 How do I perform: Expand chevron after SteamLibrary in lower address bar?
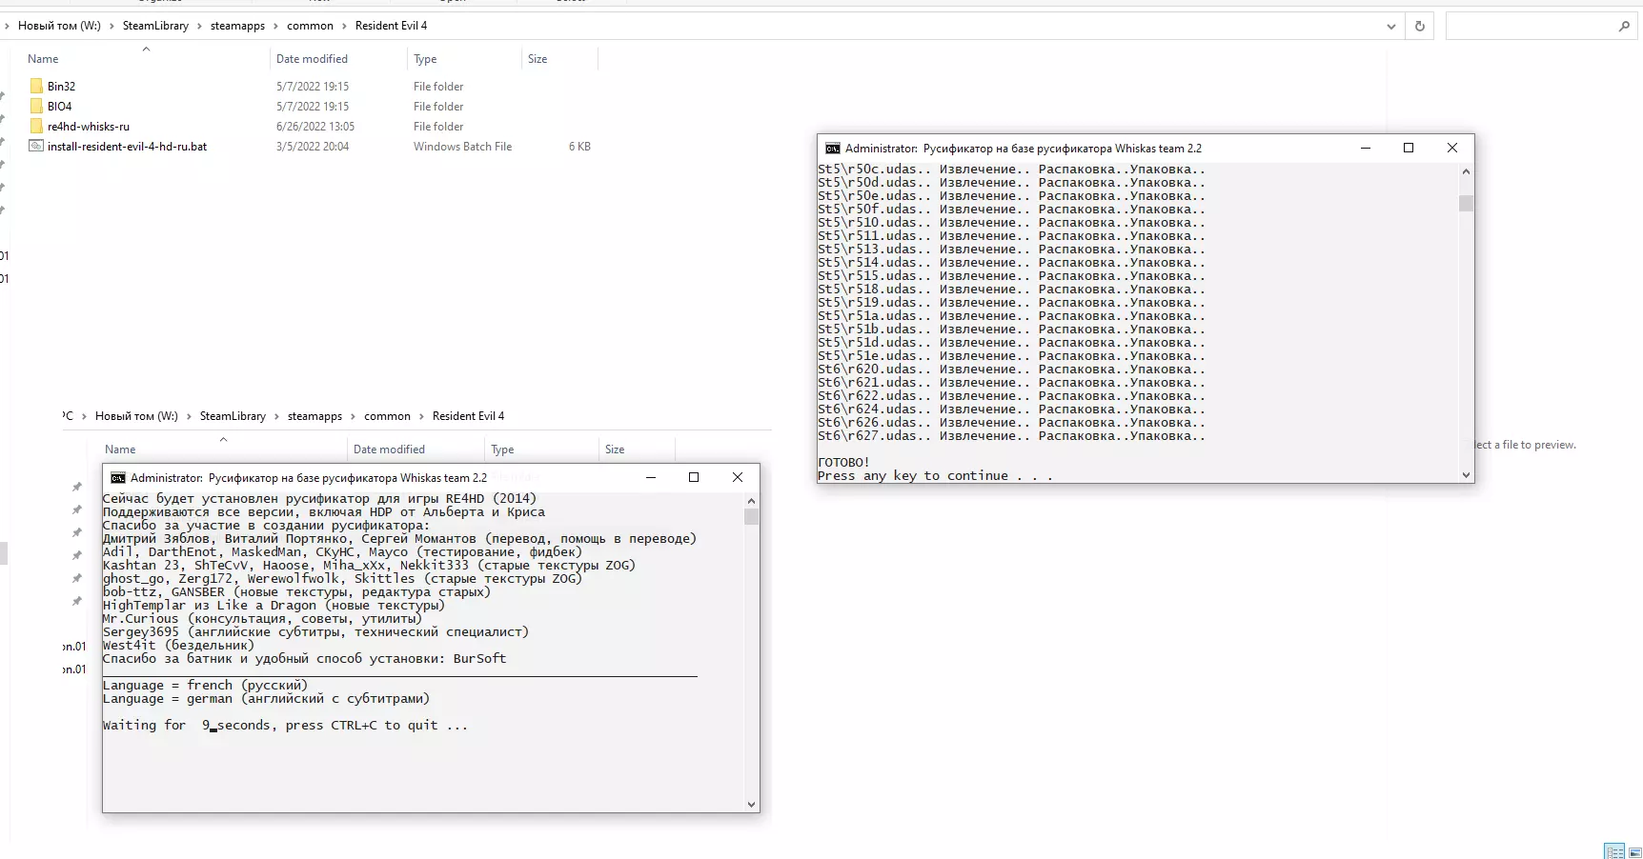coord(276,416)
